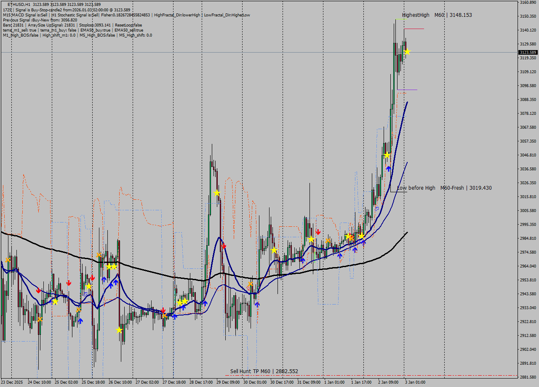Select the red down arrow near 25 Dec 02:00
The height and width of the screenshot is (387, 539).
(x=69, y=283)
